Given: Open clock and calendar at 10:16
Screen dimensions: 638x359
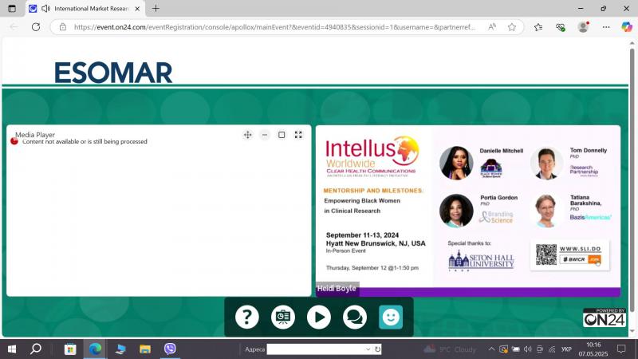Looking at the screenshot, I should click(x=593, y=349).
